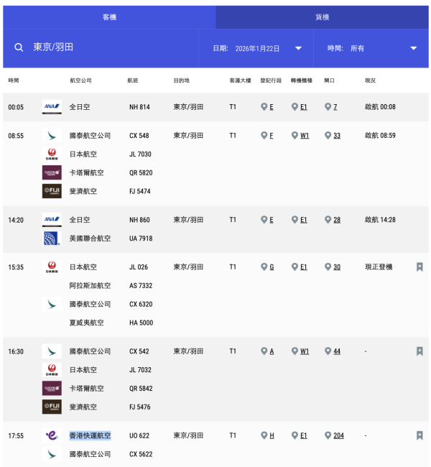Open gate 30 location link
This screenshot has width=431, height=467.
[x=337, y=267]
